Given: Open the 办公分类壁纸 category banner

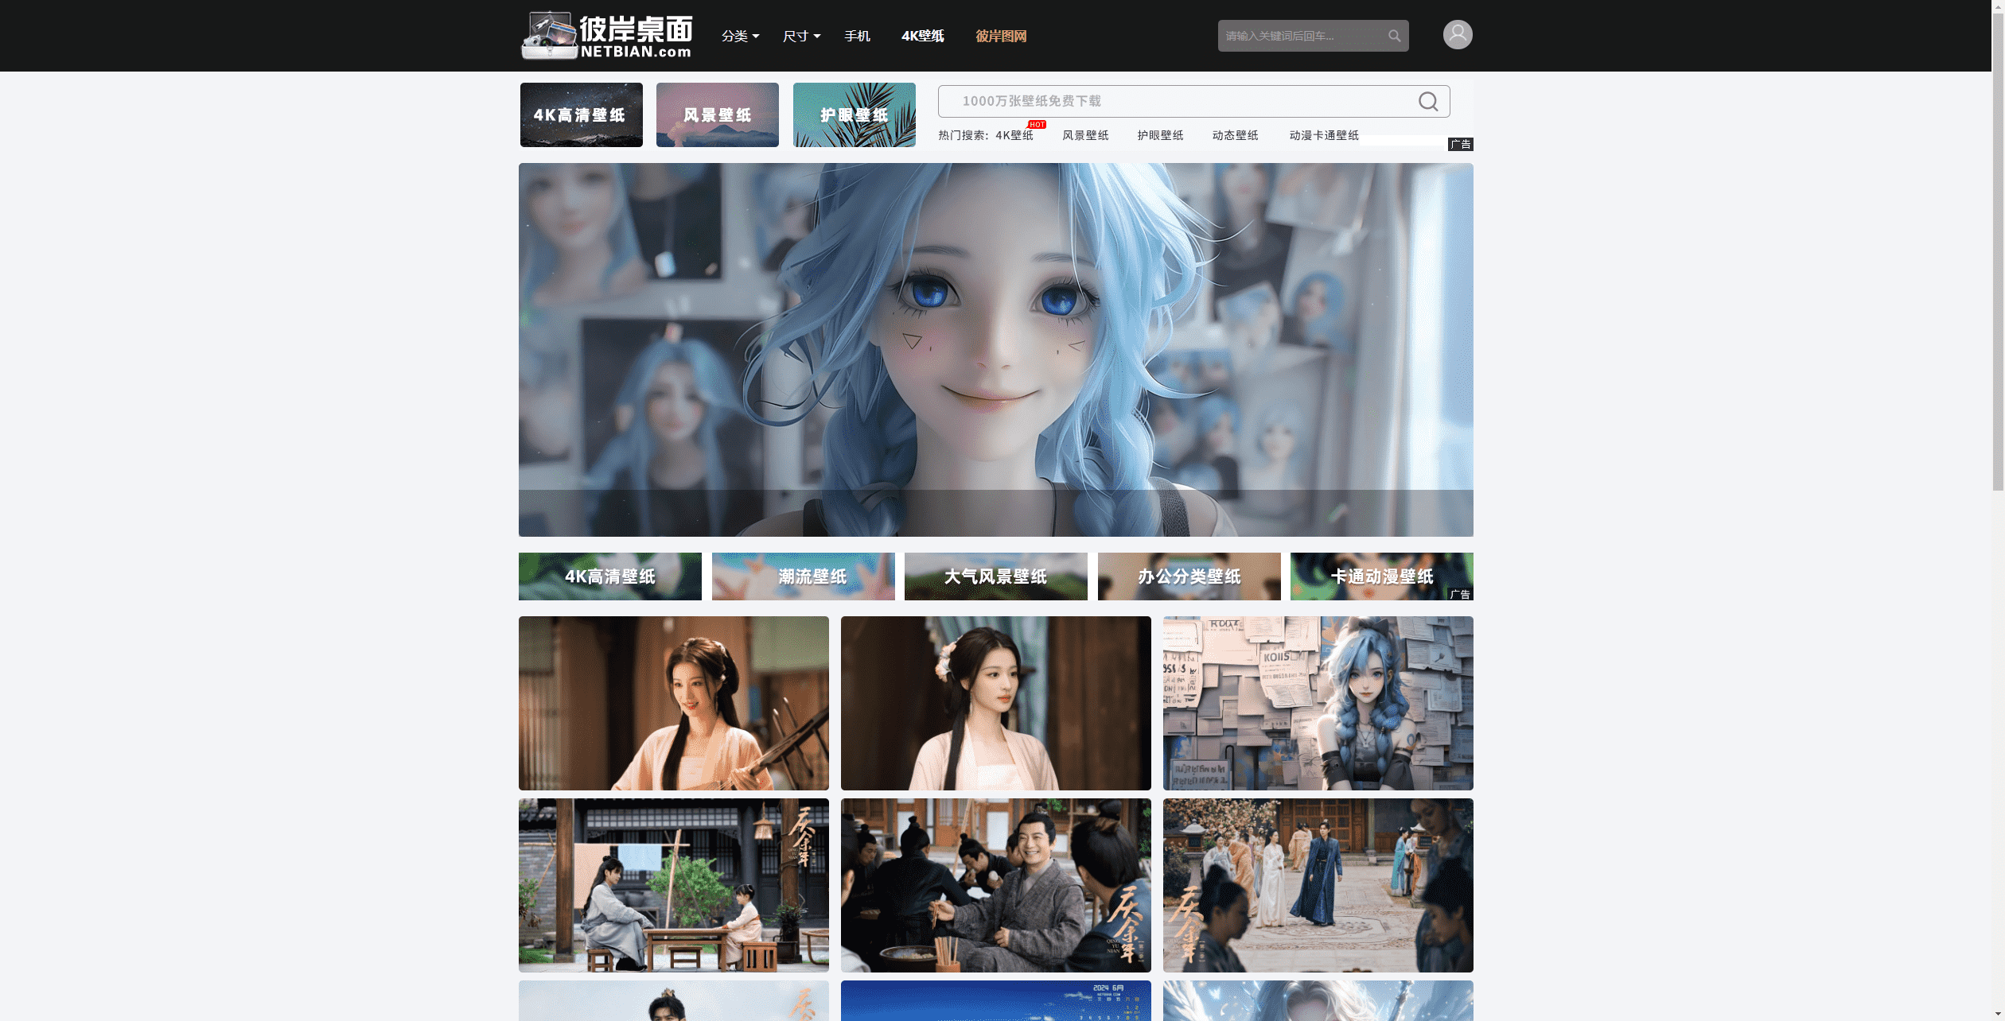Looking at the screenshot, I should coord(1189,576).
